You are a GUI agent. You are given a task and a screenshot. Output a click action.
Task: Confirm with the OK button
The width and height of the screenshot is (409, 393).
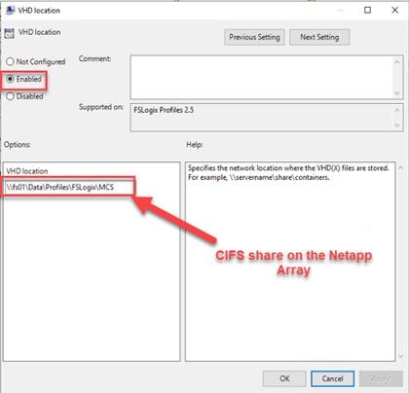[x=284, y=378]
